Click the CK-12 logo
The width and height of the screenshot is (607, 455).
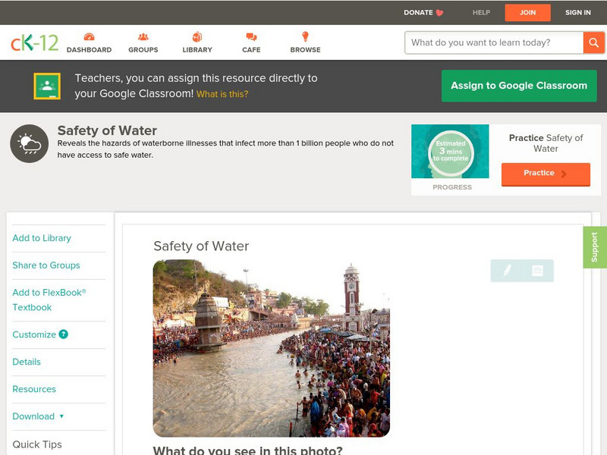[34, 42]
